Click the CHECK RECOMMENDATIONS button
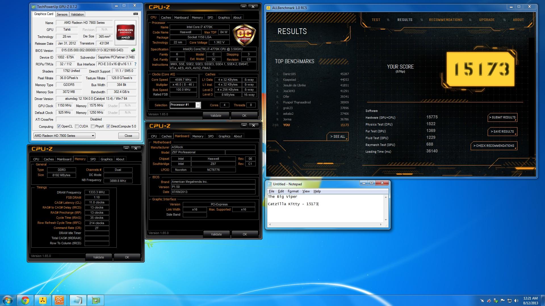The width and height of the screenshot is (545, 306). (x=494, y=146)
